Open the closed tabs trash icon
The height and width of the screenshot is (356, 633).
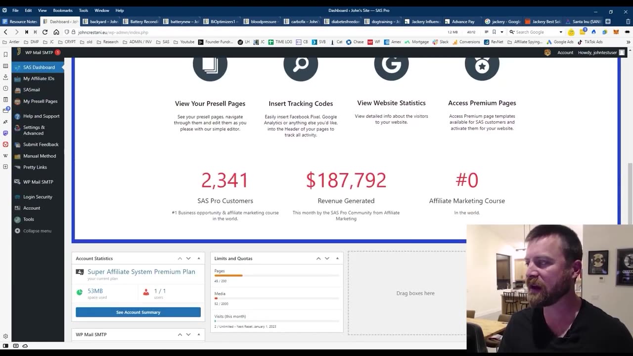point(628,21)
